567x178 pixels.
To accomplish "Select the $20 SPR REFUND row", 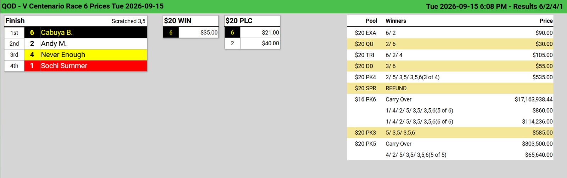I will [x=450, y=88].
